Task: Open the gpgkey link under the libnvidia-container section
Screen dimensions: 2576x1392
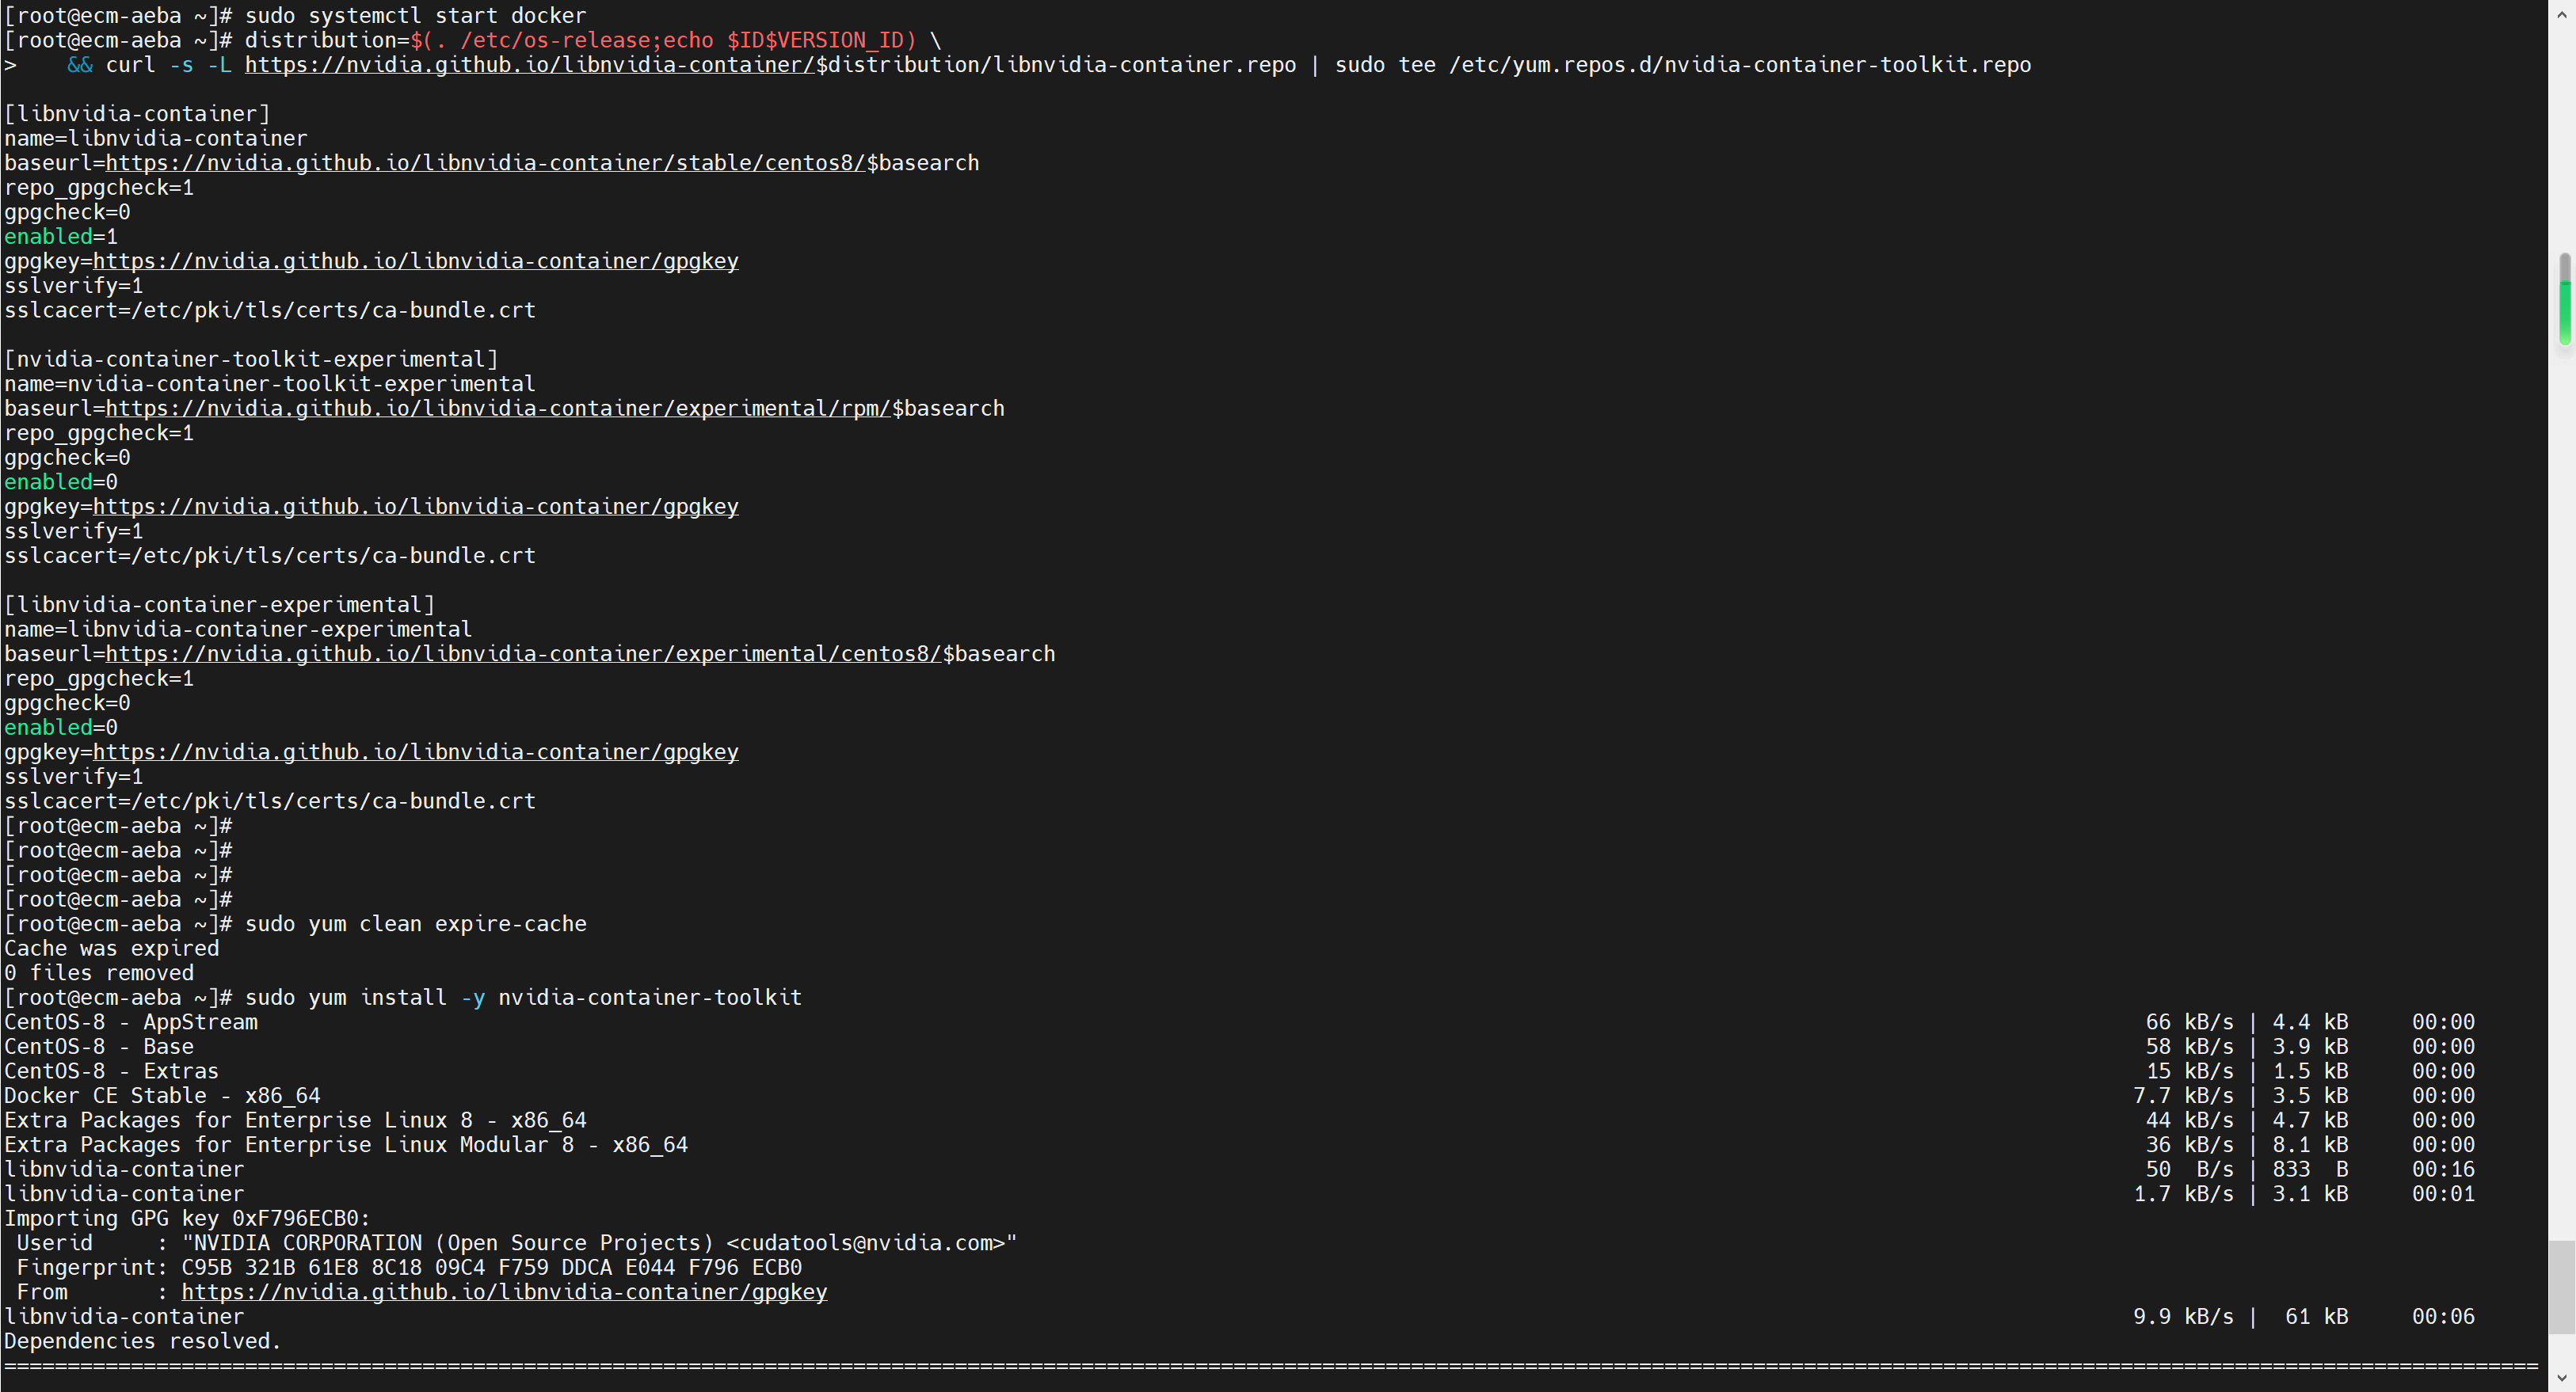Action: pyautogui.click(x=415, y=261)
